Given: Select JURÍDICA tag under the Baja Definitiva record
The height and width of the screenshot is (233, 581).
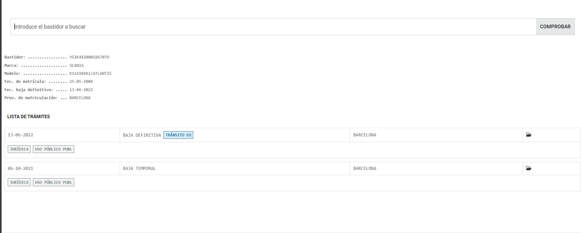Looking at the screenshot, I should (19, 149).
